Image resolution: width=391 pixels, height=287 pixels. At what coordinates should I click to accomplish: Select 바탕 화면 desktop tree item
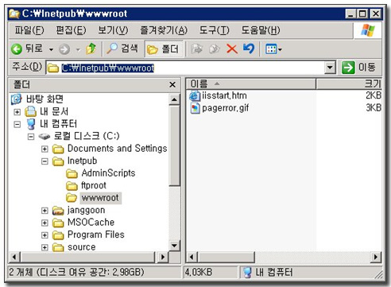tap(37, 99)
